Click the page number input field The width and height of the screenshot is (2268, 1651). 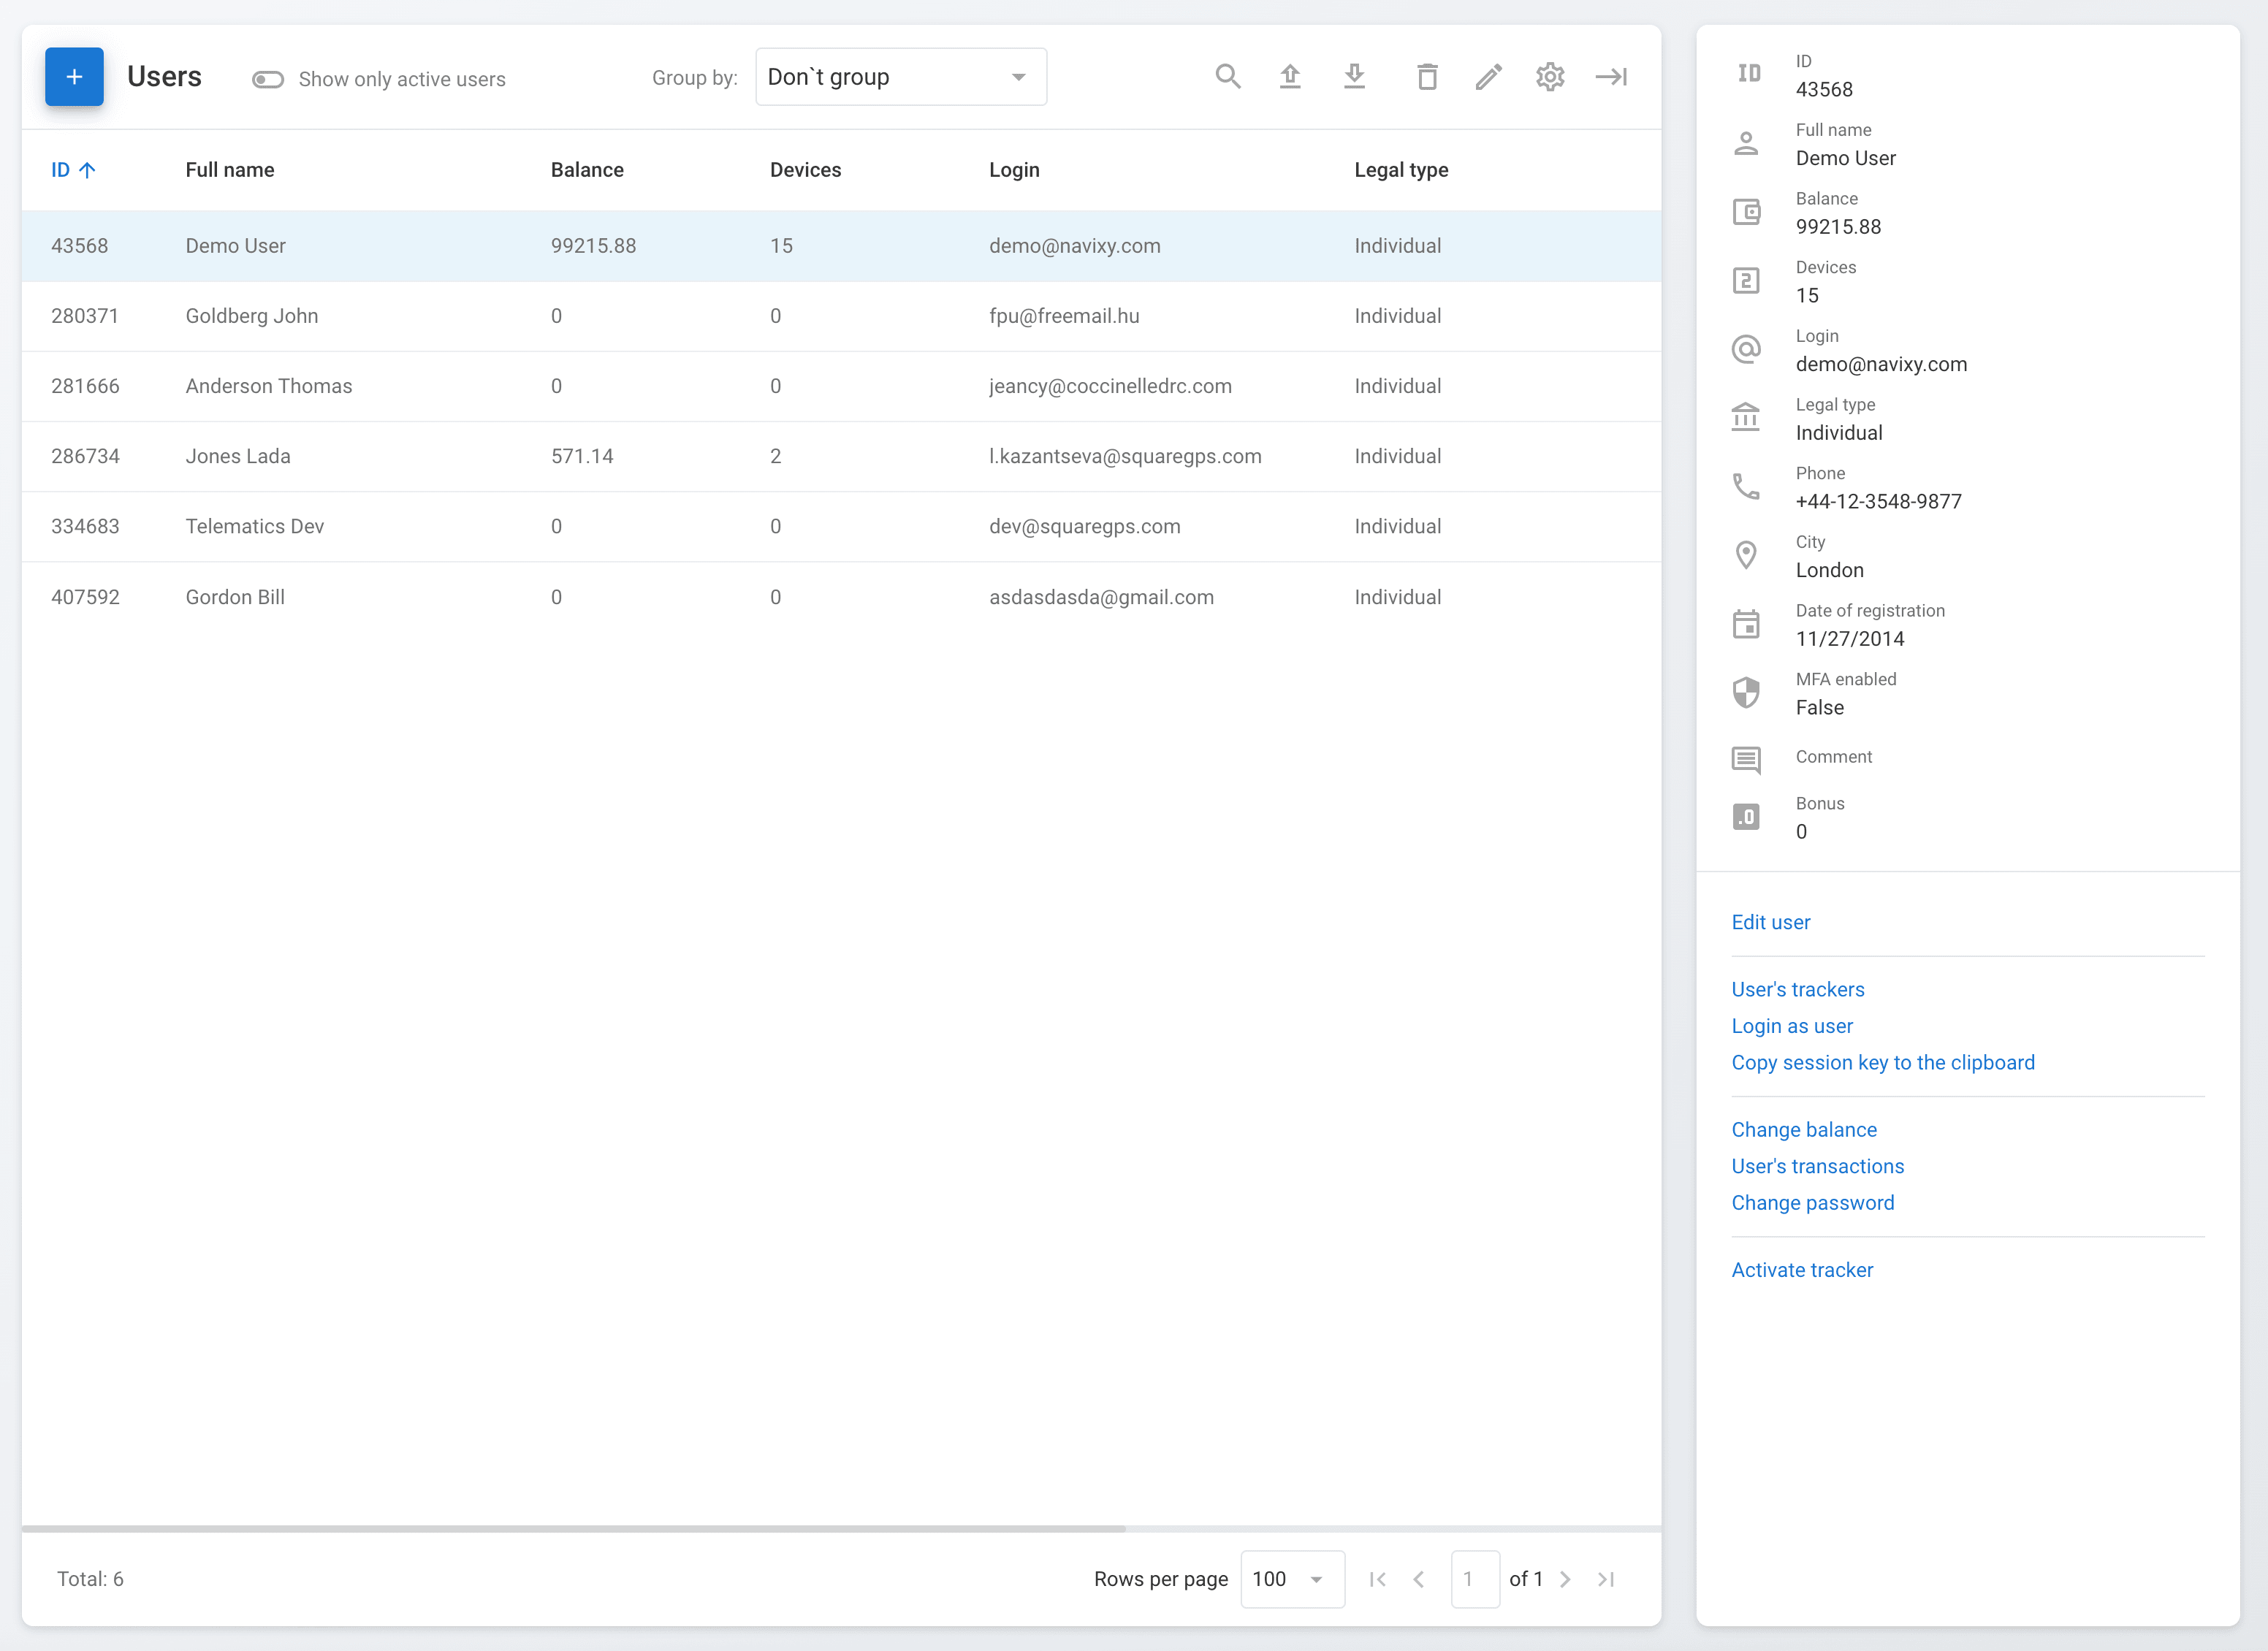click(x=1473, y=1579)
